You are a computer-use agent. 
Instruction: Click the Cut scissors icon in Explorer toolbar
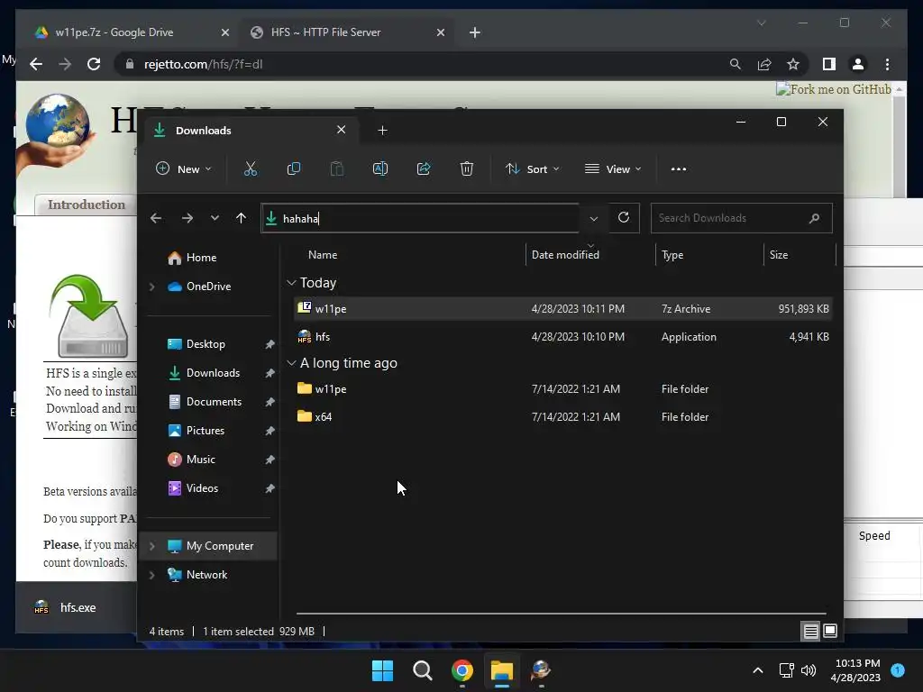point(251,168)
